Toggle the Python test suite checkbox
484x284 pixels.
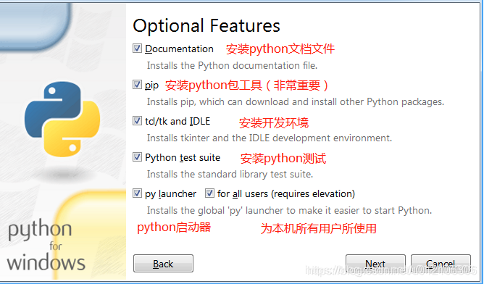(137, 157)
